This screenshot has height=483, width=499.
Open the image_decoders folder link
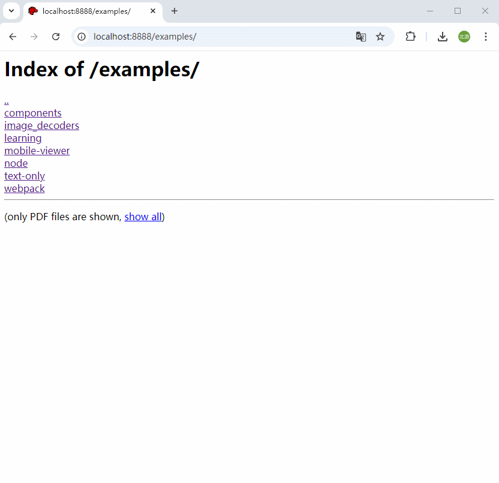(x=42, y=125)
